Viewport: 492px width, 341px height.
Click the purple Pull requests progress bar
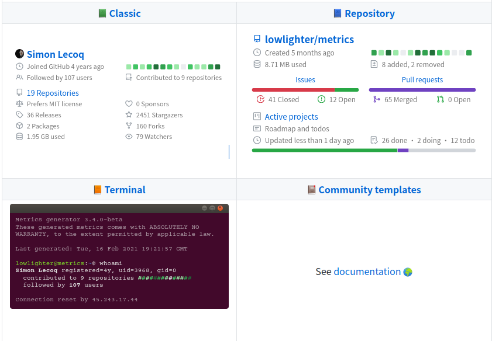pyautogui.click(x=422, y=90)
